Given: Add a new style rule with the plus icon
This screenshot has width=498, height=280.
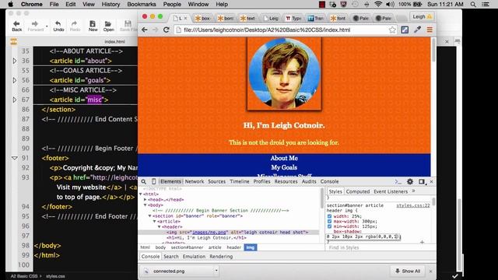Looking at the screenshot, I should tap(422, 242).
